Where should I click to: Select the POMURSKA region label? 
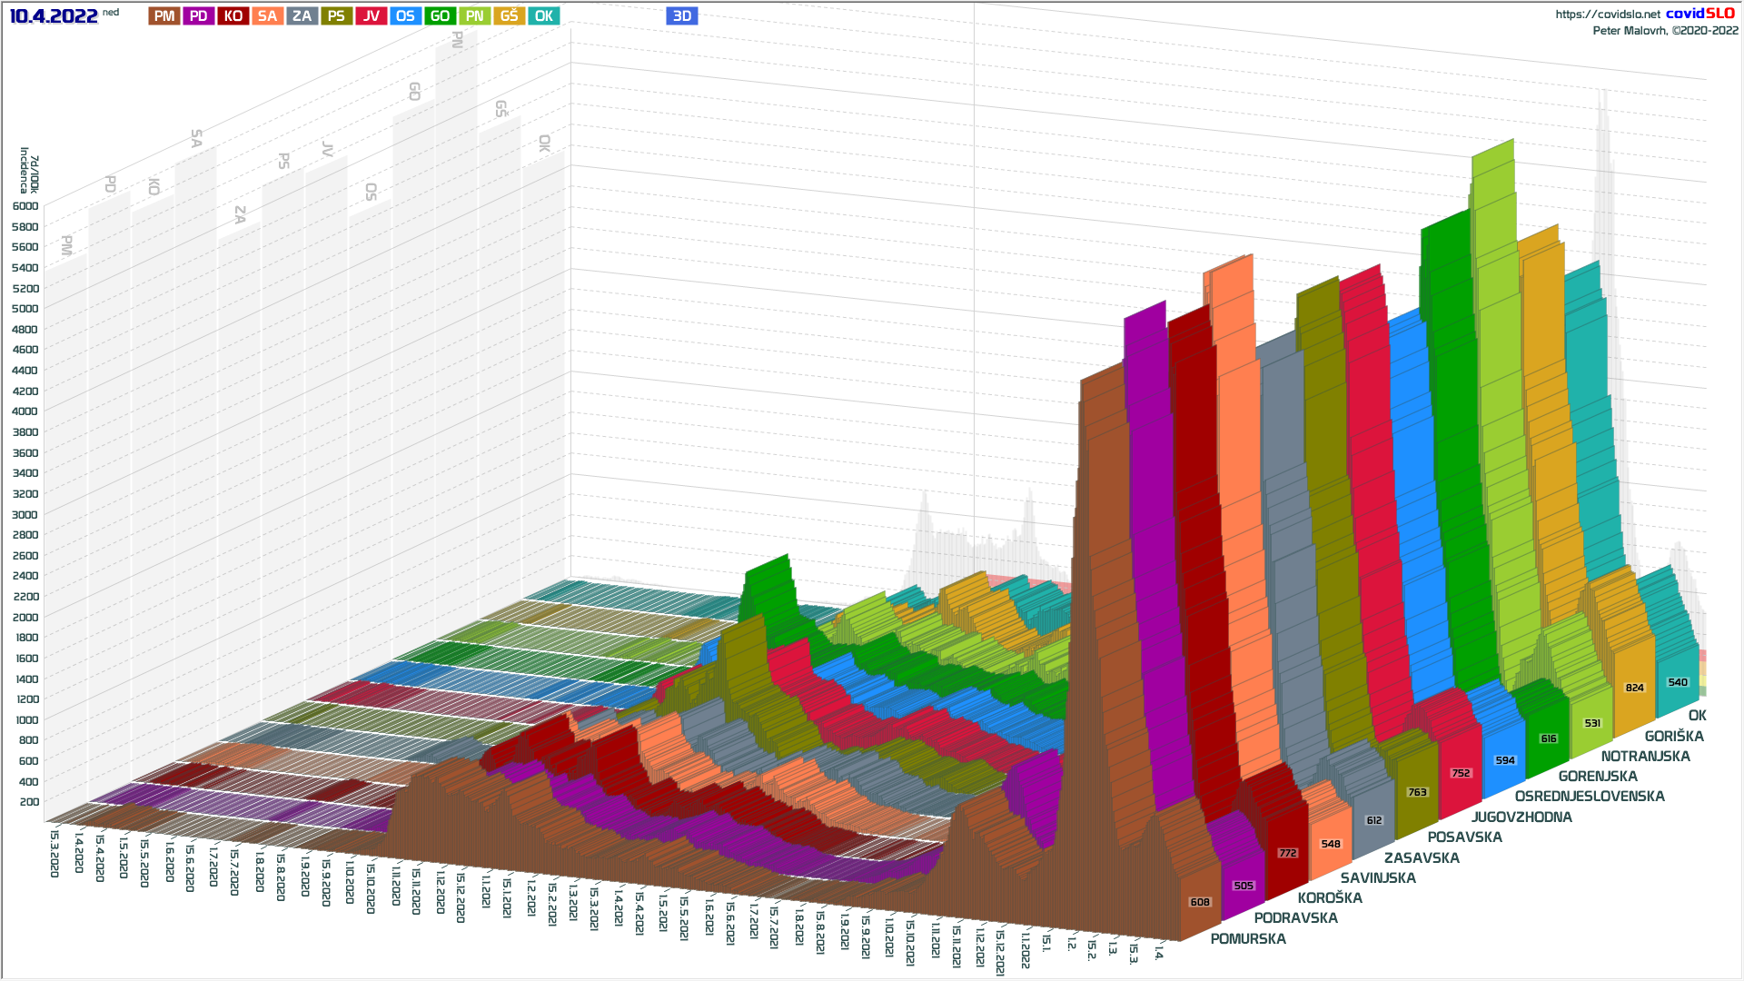[1248, 939]
